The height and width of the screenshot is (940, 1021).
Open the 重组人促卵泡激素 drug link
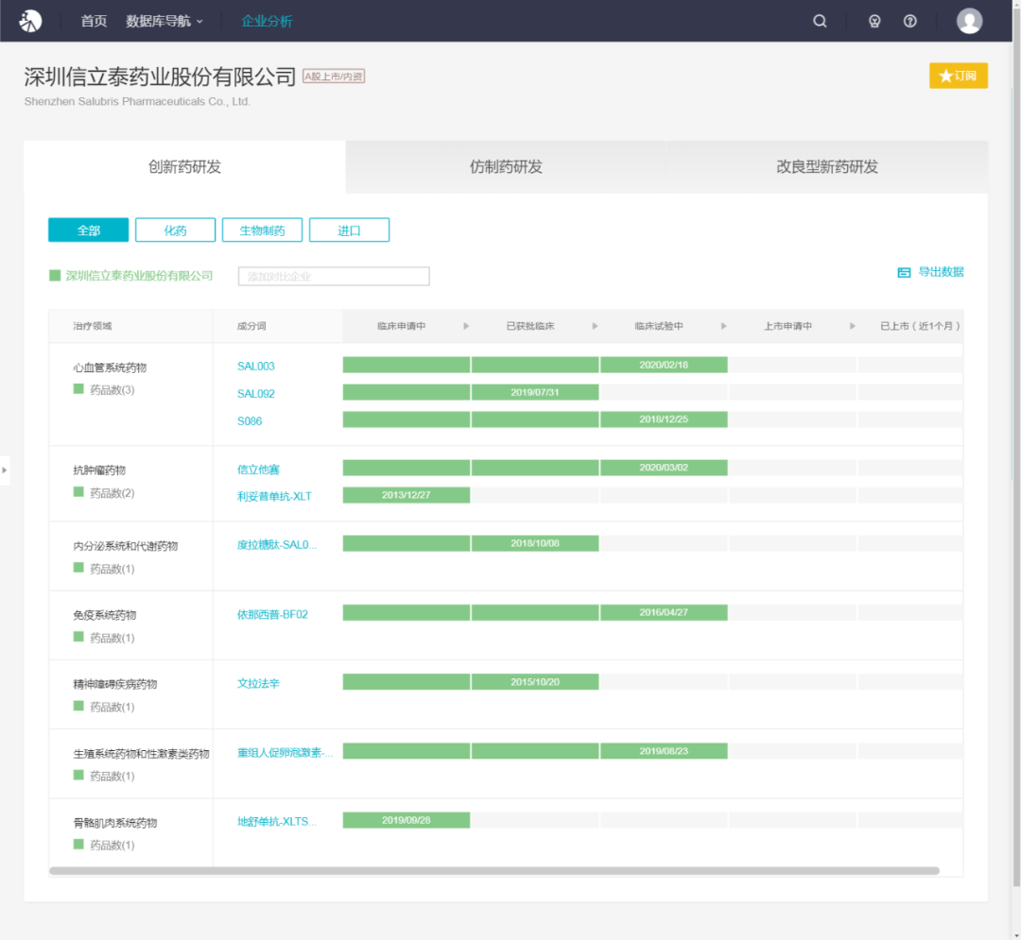click(285, 753)
